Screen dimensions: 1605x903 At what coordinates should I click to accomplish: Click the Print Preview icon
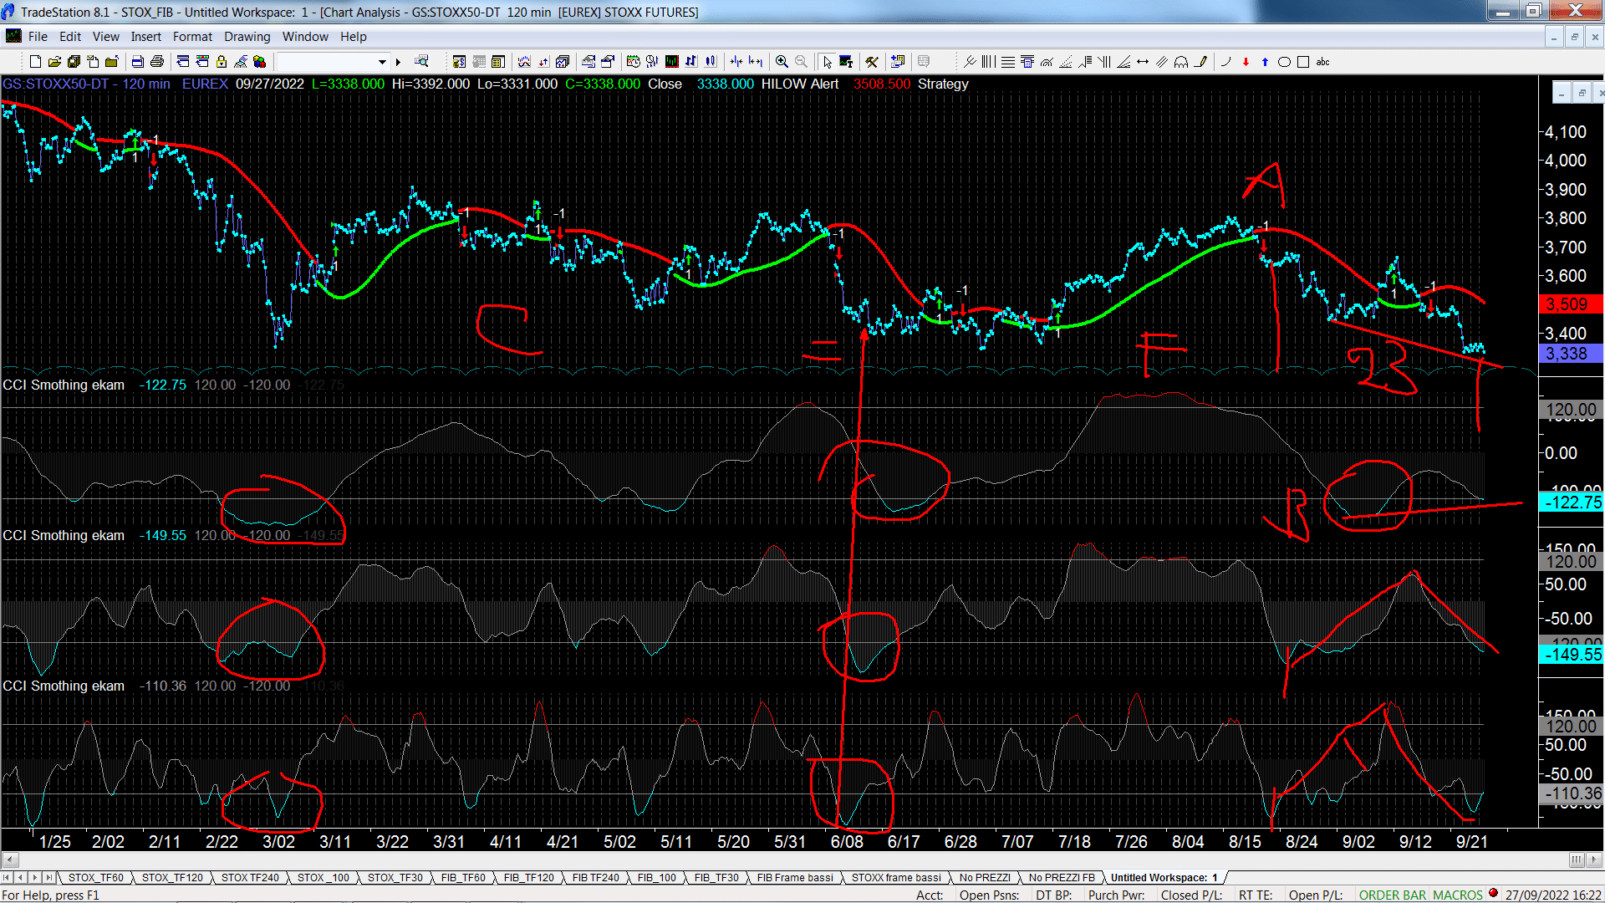point(137,62)
